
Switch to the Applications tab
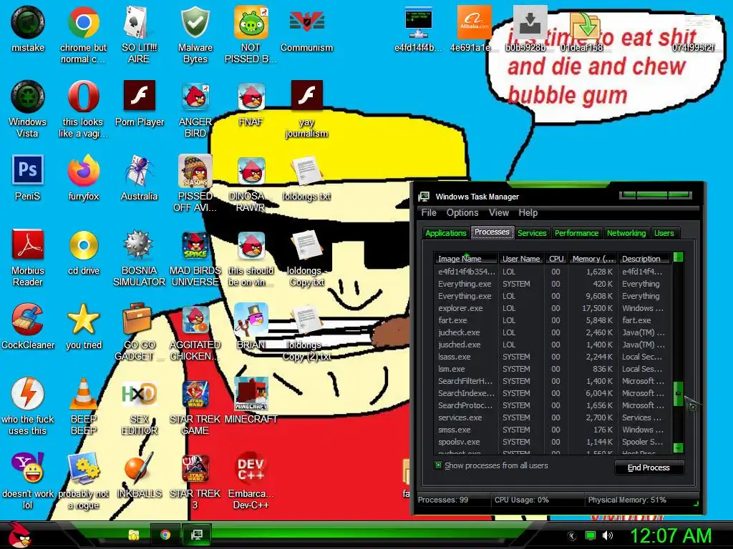click(x=445, y=233)
